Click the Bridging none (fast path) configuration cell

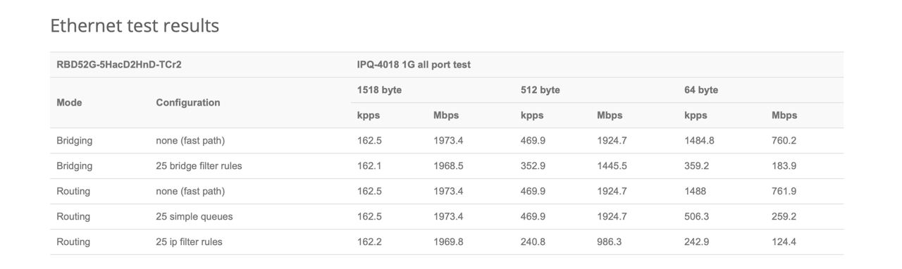point(190,141)
